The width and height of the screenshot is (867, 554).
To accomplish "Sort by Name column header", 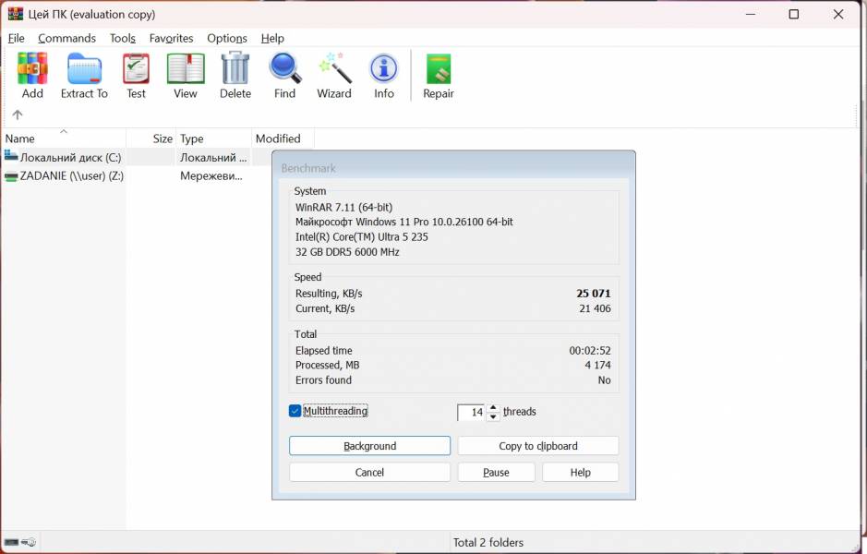I will tap(63, 138).
